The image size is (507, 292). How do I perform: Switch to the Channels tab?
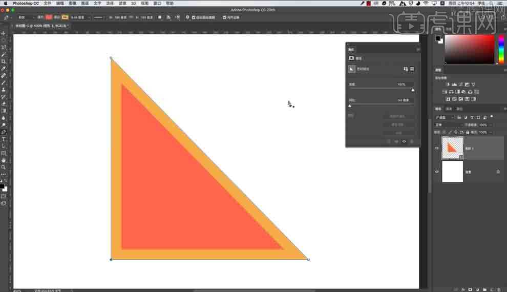[449, 109]
